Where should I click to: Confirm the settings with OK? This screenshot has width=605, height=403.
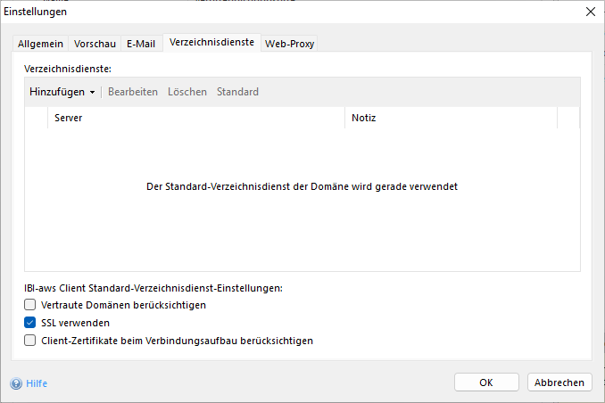[486, 382]
